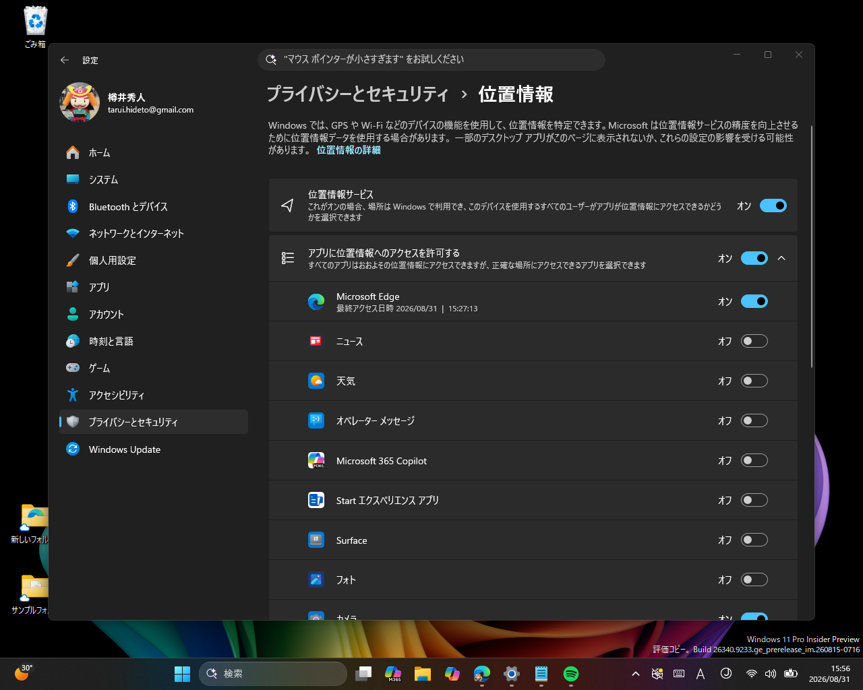Open File Explorer from taskbar

pos(423,674)
